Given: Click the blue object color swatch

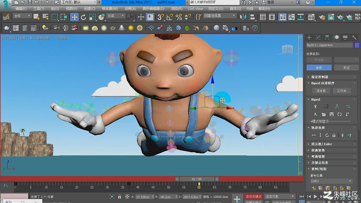Looking at the screenshot, I should [357, 45].
